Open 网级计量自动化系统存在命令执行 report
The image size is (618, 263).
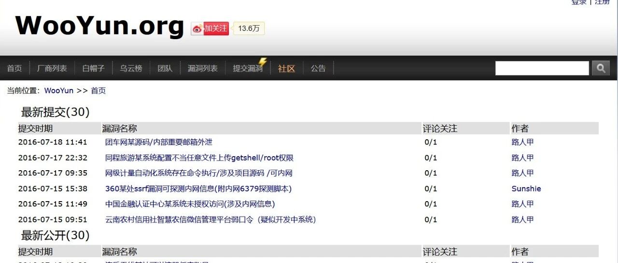pos(199,173)
